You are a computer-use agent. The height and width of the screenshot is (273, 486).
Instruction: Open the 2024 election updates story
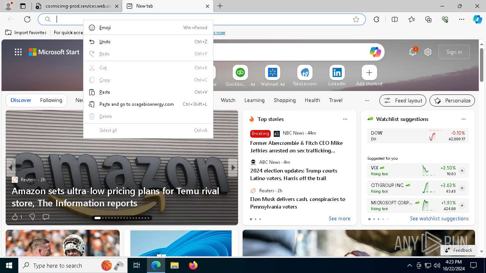coord(293,174)
